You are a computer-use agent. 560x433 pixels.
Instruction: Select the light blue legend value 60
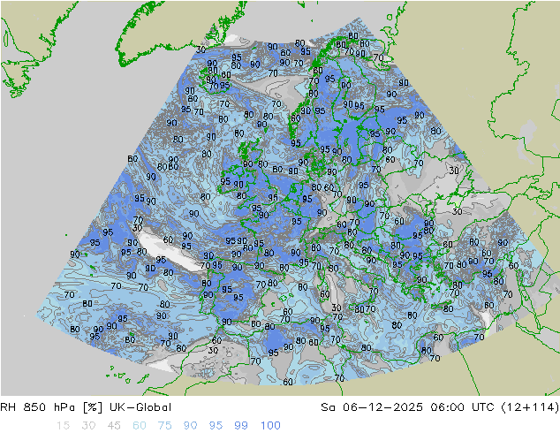(x=140, y=426)
